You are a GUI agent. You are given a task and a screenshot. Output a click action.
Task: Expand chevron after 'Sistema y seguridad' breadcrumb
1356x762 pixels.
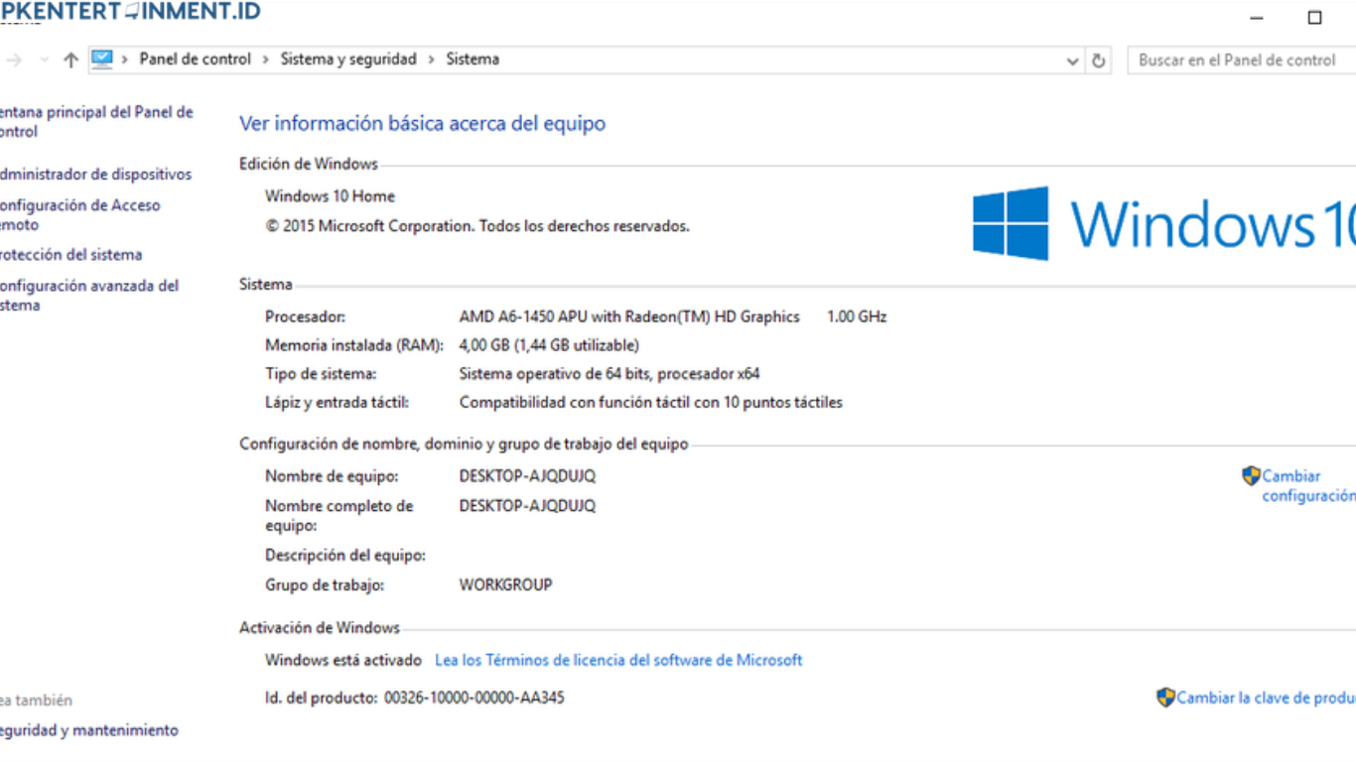[432, 60]
